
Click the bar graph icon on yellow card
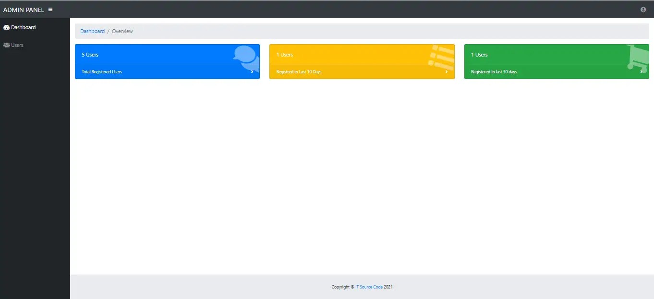tap(440, 55)
